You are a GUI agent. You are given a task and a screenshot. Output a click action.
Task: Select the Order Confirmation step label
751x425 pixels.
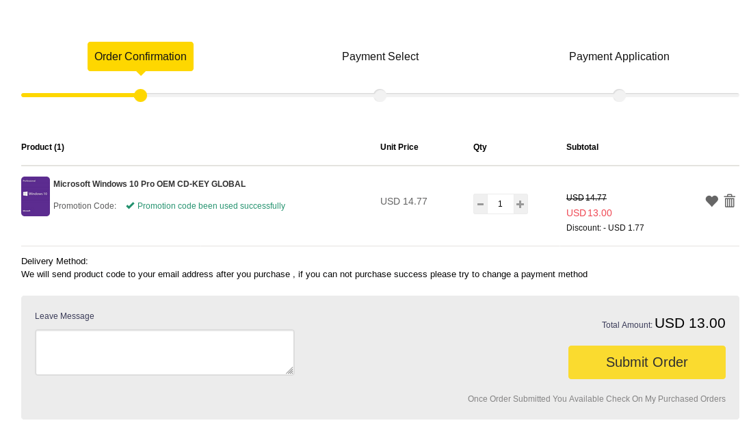[x=140, y=57]
